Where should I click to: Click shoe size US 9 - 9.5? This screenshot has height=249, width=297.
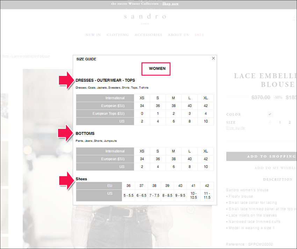180,196
